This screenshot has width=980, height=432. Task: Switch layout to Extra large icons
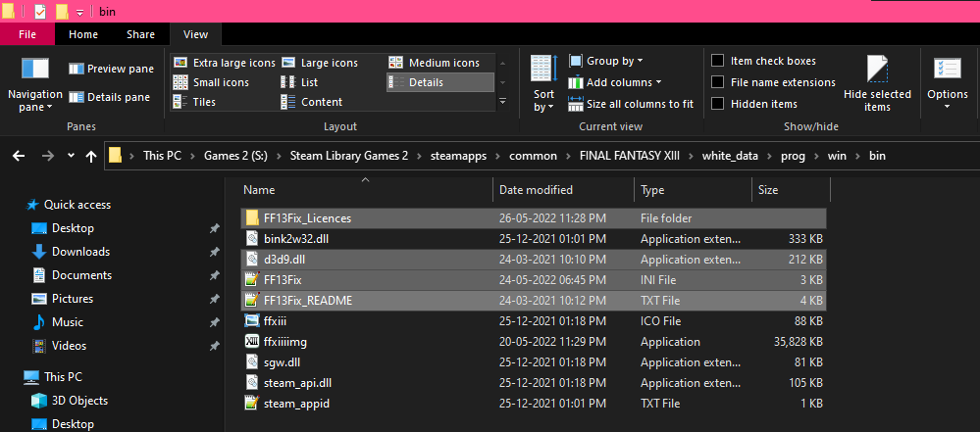coord(225,63)
